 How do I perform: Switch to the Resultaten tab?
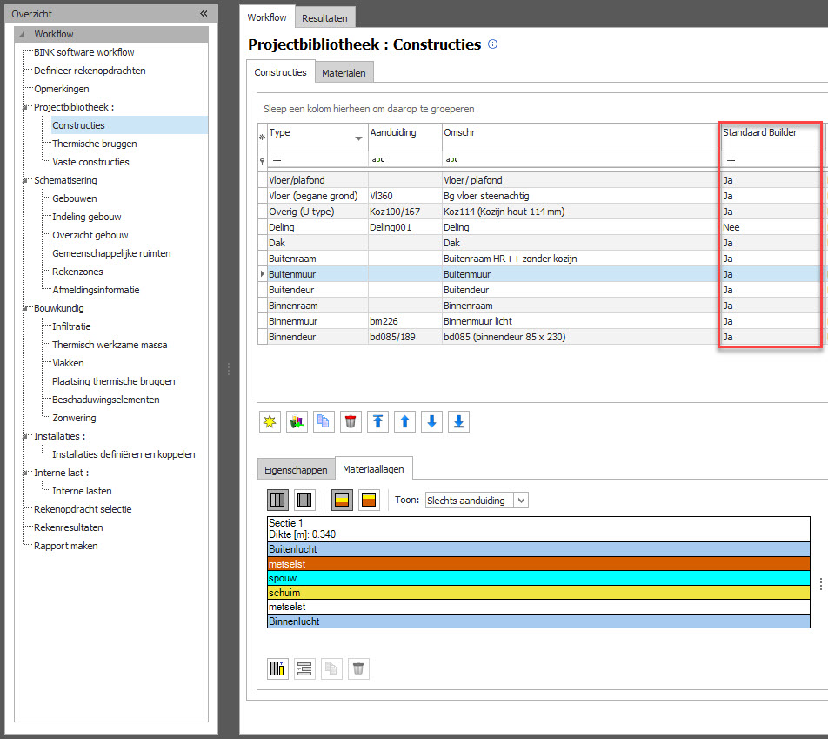(x=324, y=17)
